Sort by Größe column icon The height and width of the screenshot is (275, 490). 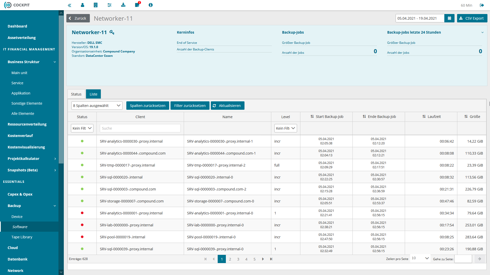click(x=466, y=117)
